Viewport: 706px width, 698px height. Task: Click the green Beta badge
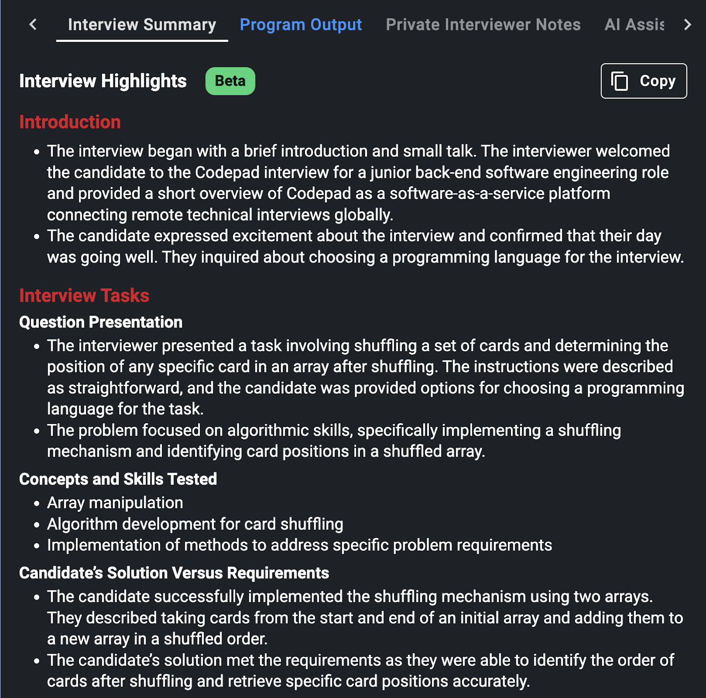pyautogui.click(x=230, y=81)
